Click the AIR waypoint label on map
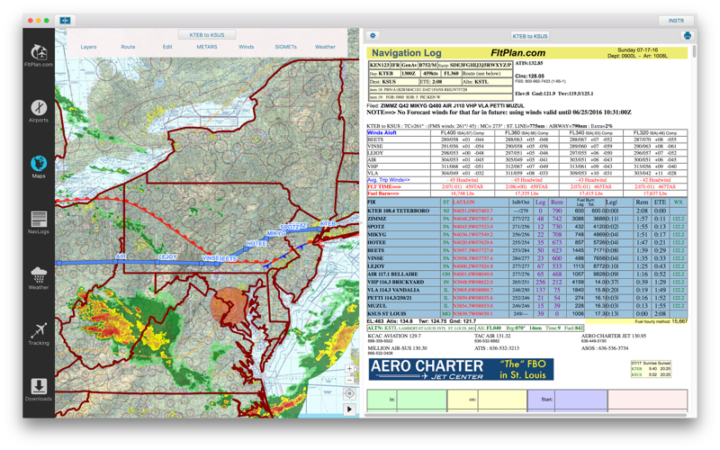 click(121, 256)
